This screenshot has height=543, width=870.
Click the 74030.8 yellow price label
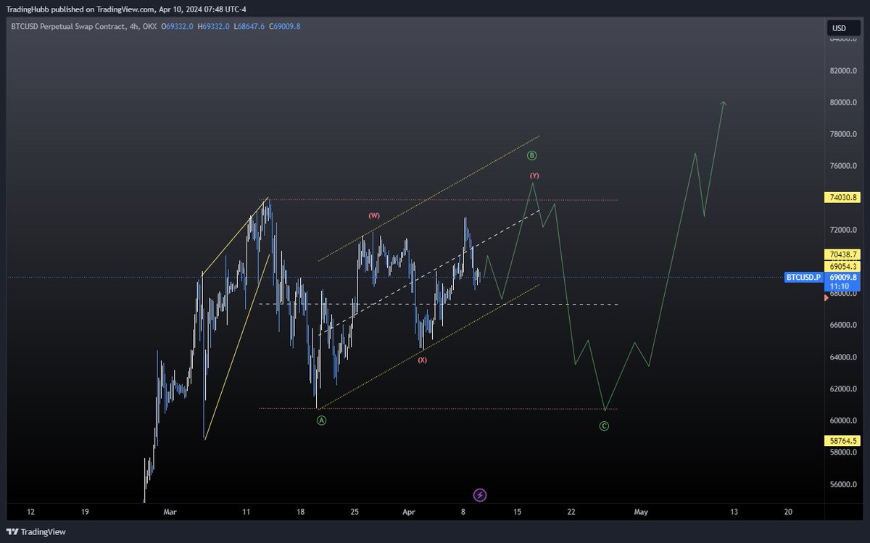(x=841, y=197)
